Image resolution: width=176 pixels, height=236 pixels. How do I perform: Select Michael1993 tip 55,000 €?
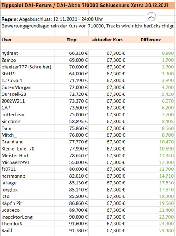point(71,162)
